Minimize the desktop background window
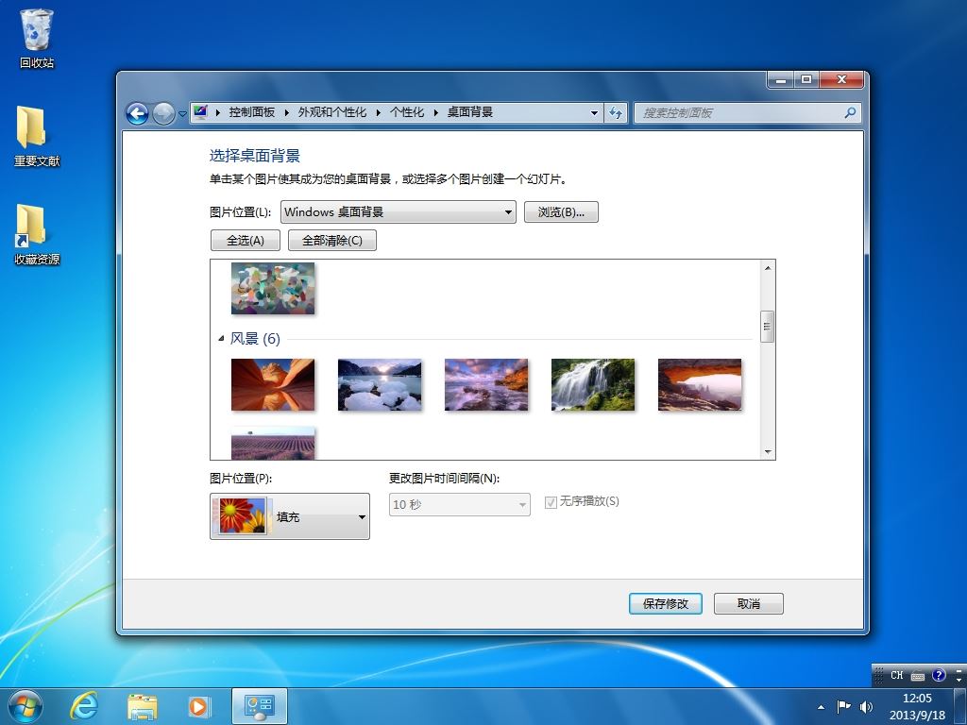Screen dimensions: 967x725 coord(781,80)
